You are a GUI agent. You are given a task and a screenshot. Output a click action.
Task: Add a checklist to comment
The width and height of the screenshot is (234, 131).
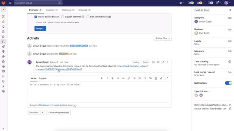pos(145,79)
